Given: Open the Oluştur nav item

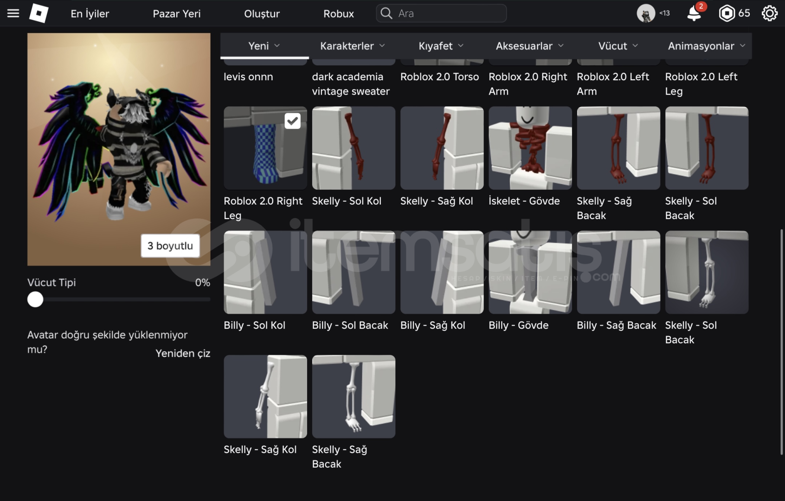Looking at the screenshot, I should click(x=262, y=14).
